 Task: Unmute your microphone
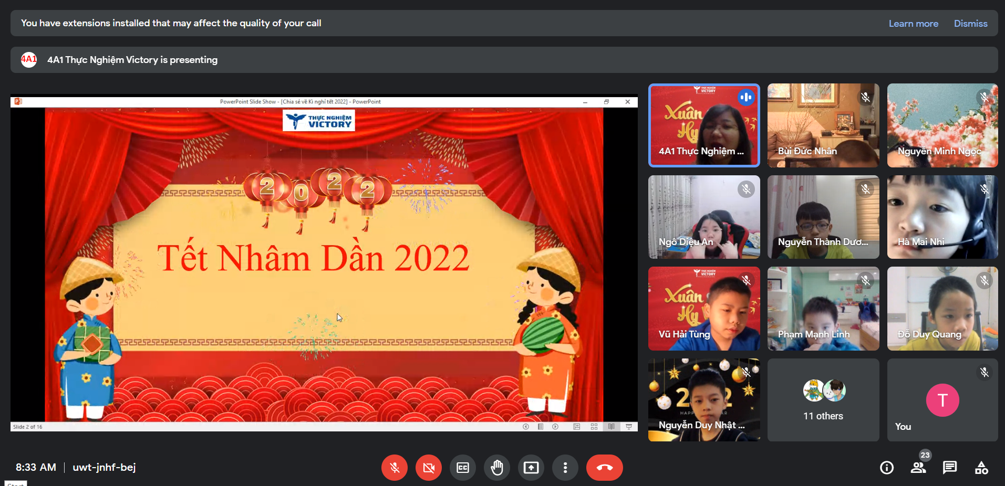(x=394, y=467)
